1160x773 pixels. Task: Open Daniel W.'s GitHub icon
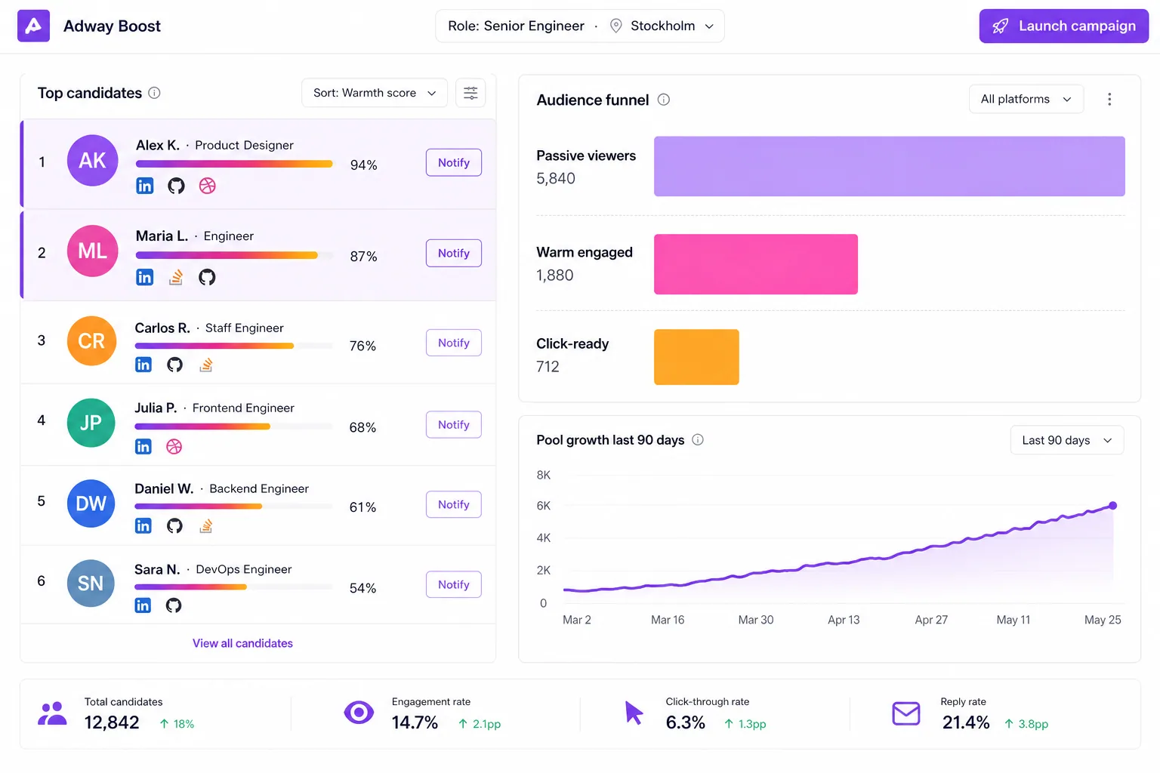pos(174,525)
